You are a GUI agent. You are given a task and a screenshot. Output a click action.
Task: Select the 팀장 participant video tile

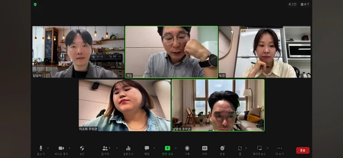tap(265, 52)
